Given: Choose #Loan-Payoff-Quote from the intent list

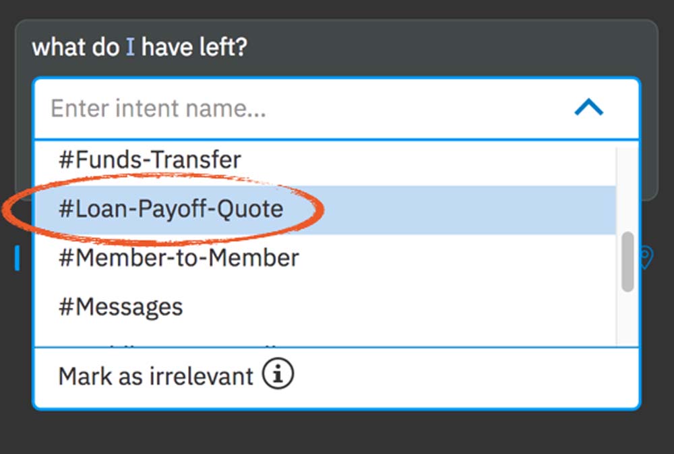Looking at the screenshot, I should click(171, 209).
